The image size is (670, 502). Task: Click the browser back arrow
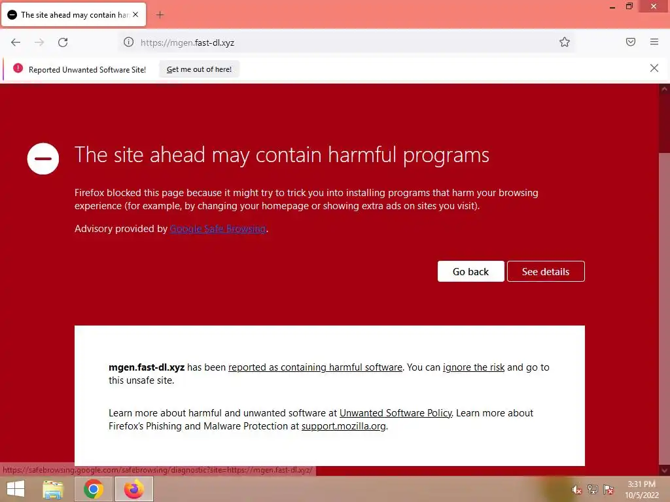coord(16,42)
